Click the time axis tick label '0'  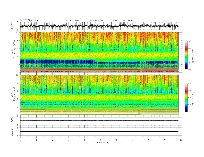pos(20,140)
